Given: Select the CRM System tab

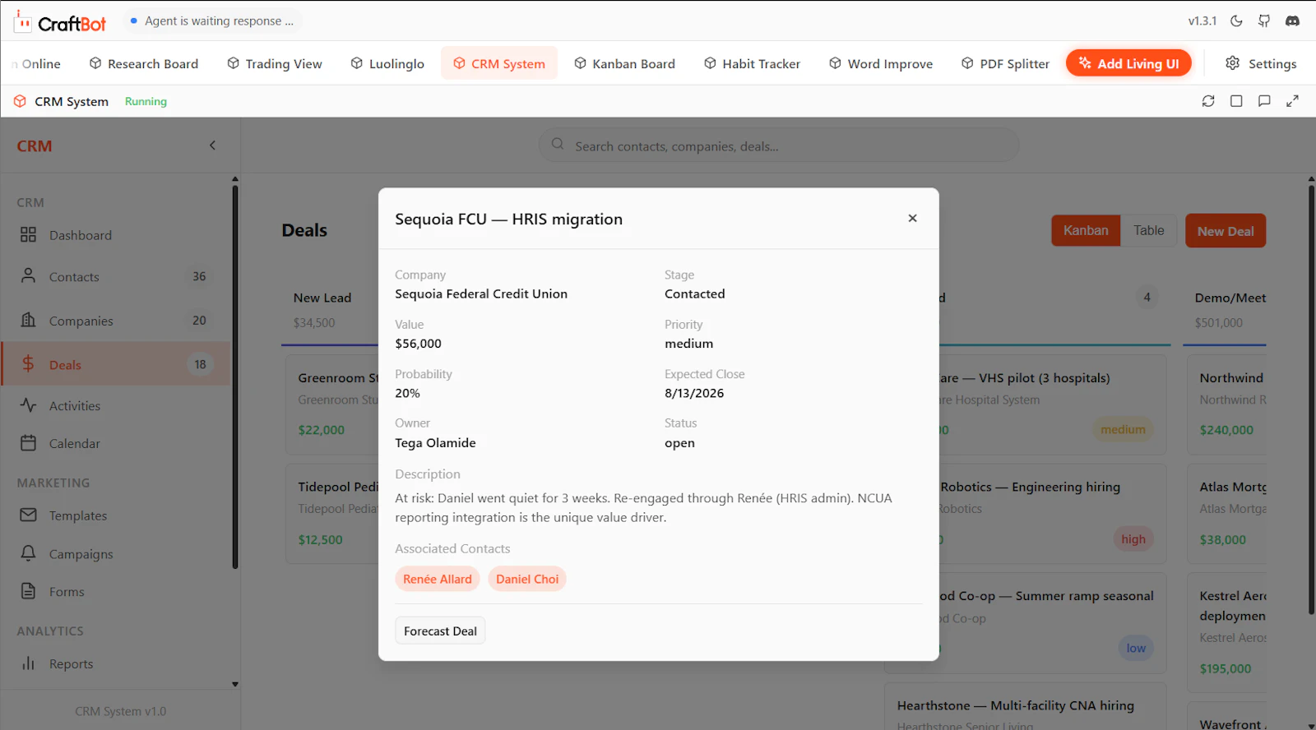Looking at the screenshot, I should tap(499, 63).
